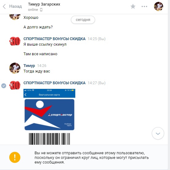170x170 pixels.
Task: Open the three-dots conversation actions menu
Action: 144,6
